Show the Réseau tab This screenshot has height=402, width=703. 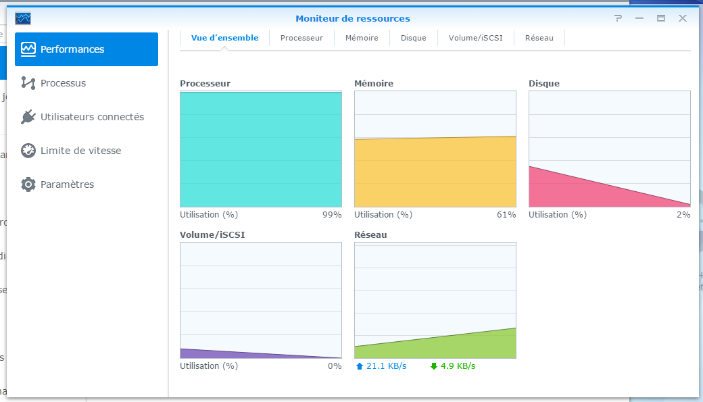tap(539, 38)
